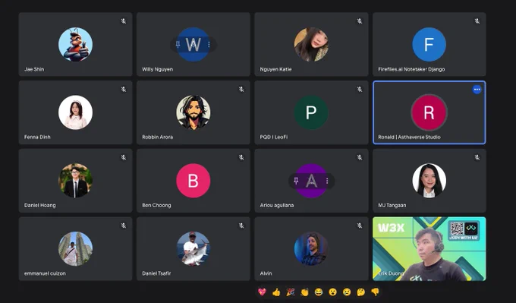516x303 pixels.
Task: Send the surprised face reaction
Action: tap(332, 292)
